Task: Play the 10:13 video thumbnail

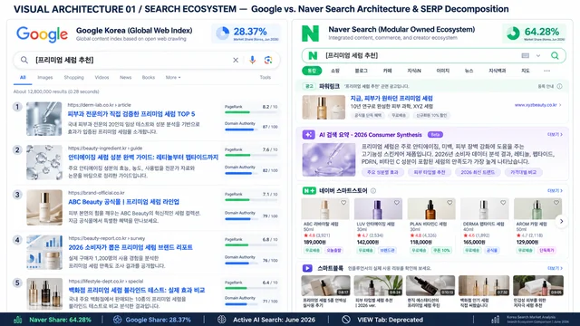Action: pyautogui.click(x=430, y=286)
